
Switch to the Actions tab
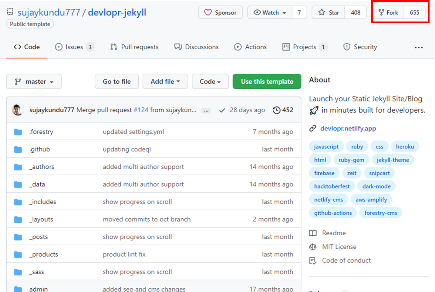[x=250, y=47]
